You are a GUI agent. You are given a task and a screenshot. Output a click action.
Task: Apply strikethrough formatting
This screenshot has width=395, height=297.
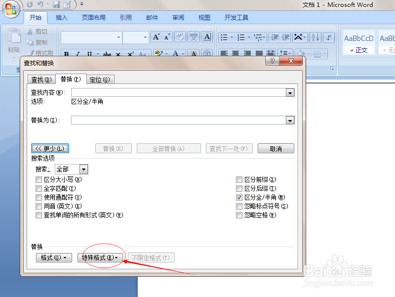(108, 53)
